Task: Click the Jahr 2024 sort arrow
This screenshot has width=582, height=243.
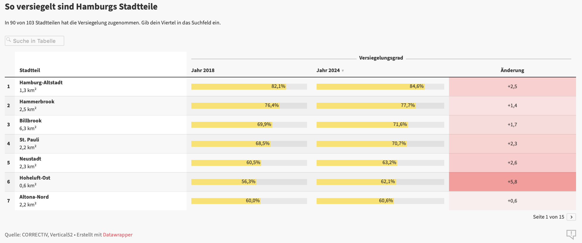Action: (343, 71)
